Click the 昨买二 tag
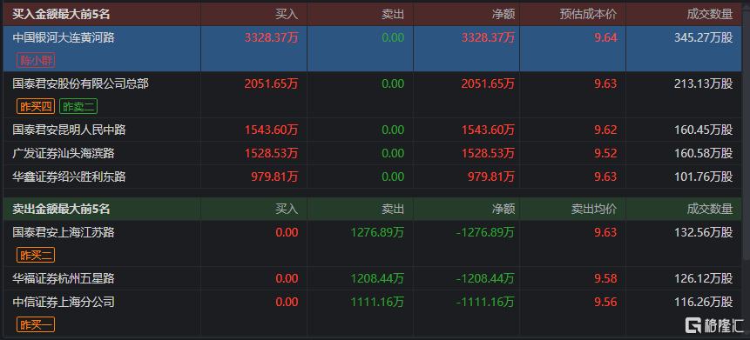Screen dimensions: 750x340 [36, 256]
